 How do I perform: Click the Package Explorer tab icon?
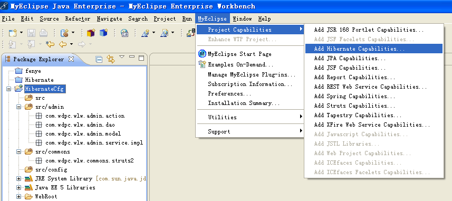click(x=7, y=59)
